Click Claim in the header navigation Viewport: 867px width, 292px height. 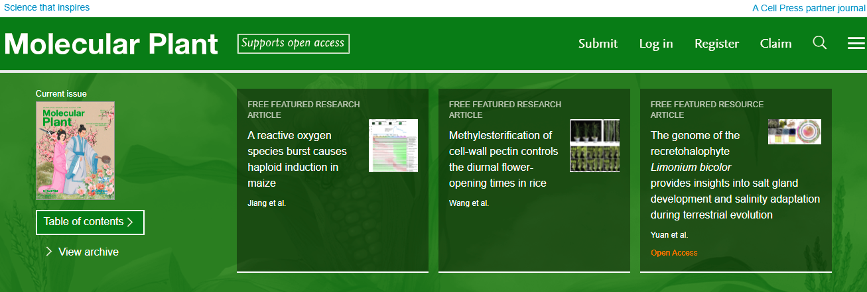(x=775, y=44)
